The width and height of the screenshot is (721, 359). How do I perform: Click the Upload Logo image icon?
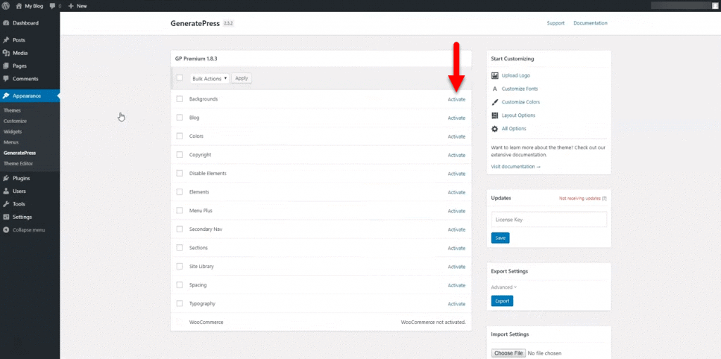pos(495,75)
